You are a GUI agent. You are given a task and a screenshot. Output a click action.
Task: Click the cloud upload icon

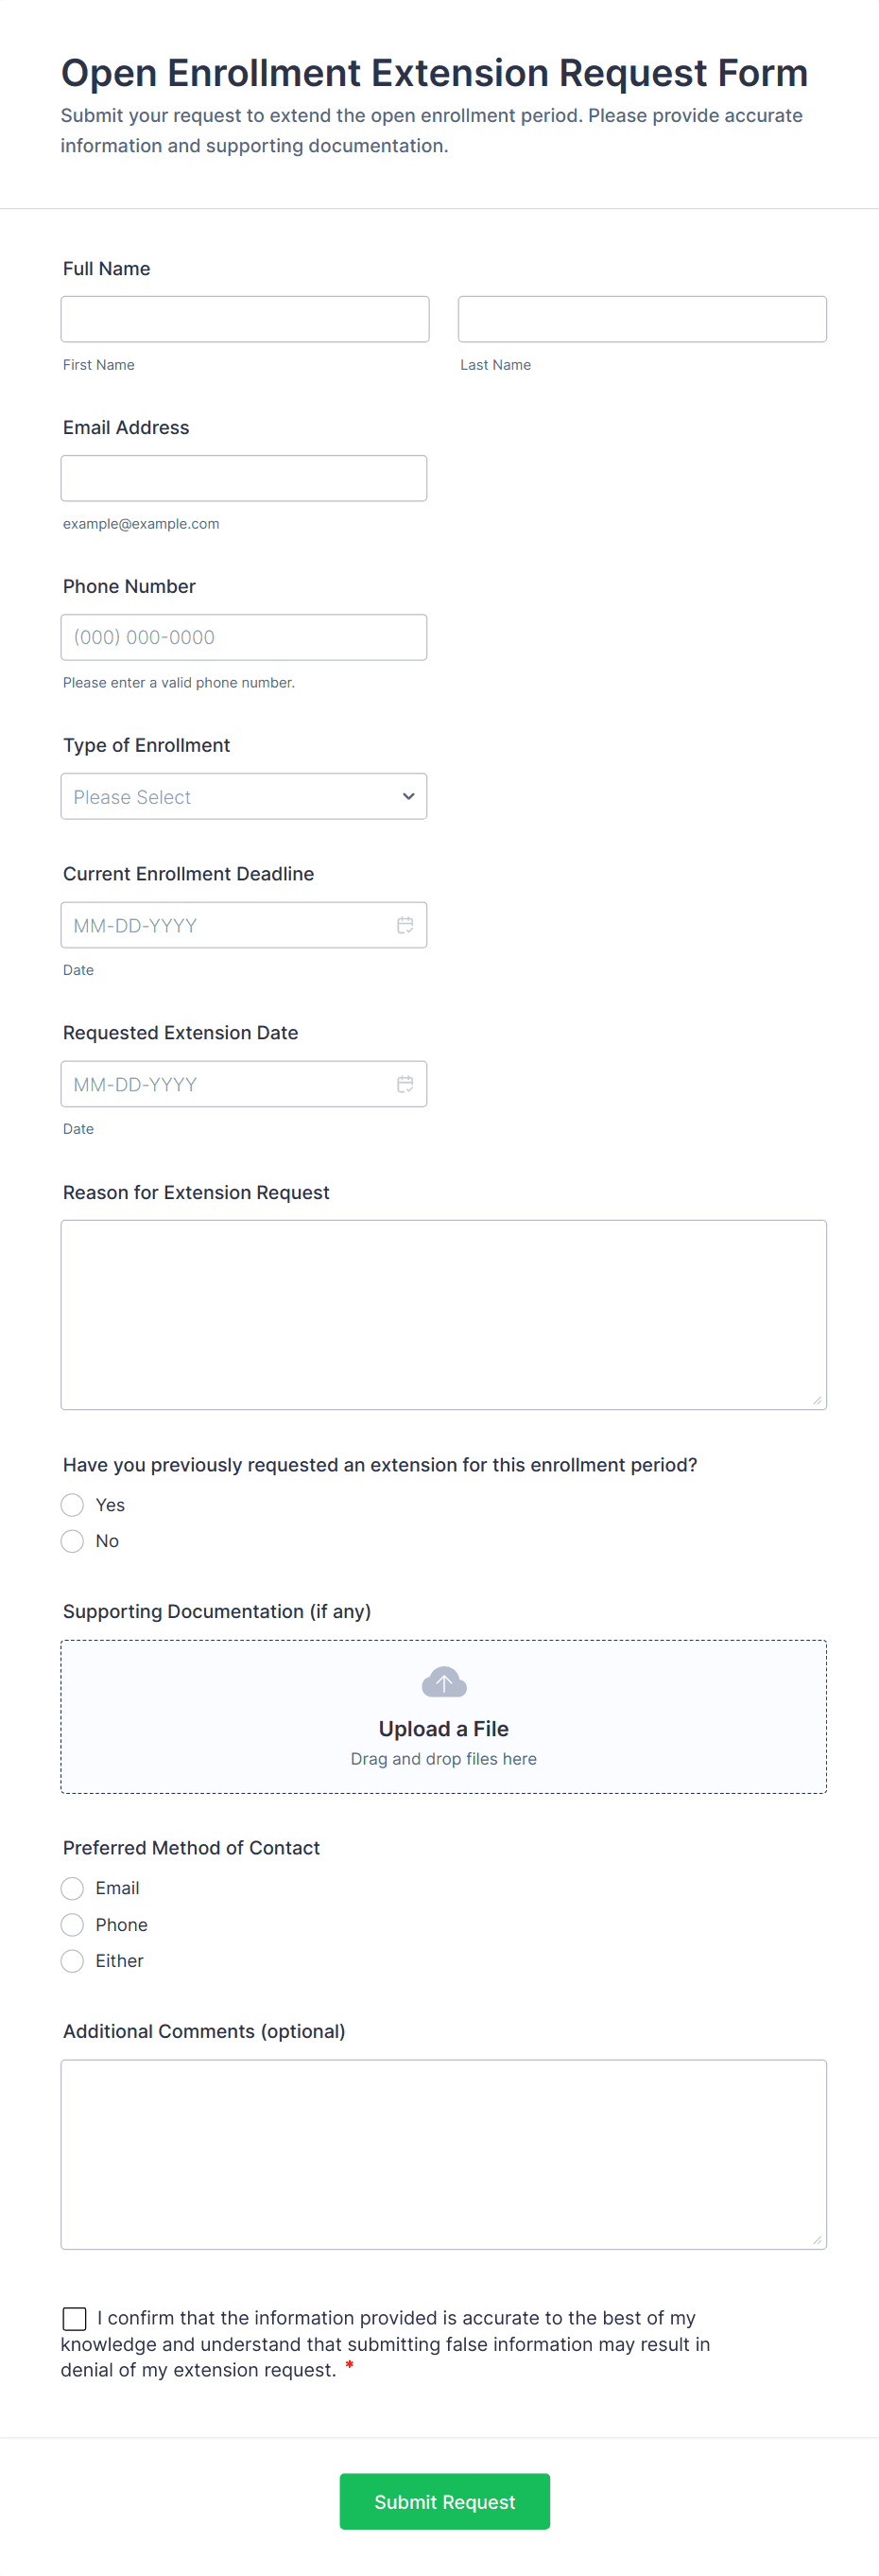(444, 1682)
